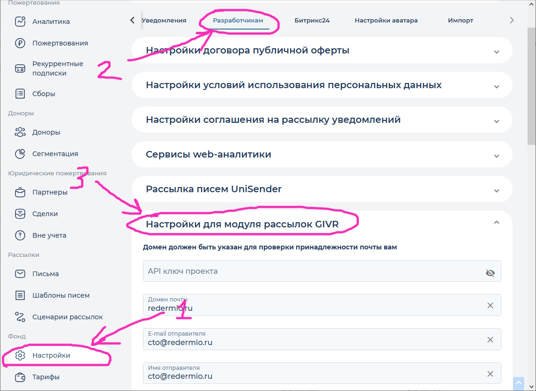
Task: Open Сборы via its list icon
Action: (x=19, y=93)
